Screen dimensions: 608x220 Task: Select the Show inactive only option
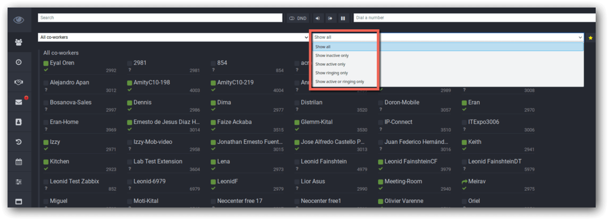(x=332, y=56)
